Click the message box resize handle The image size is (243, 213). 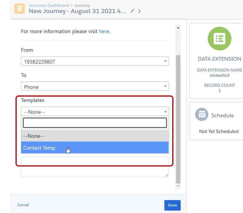(x=167, y=175)
